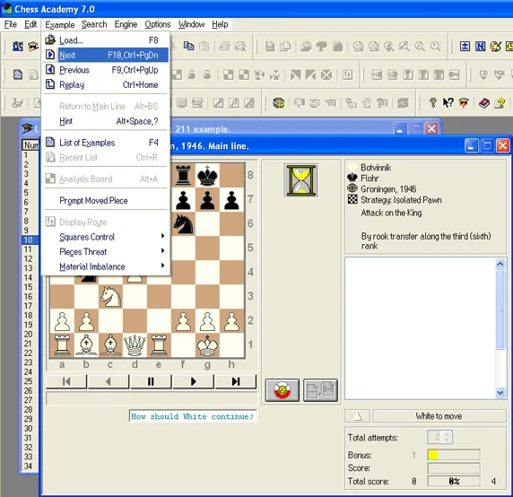Select Prompt Moved Piece entry
513x497 pixels.
point(105,201)
